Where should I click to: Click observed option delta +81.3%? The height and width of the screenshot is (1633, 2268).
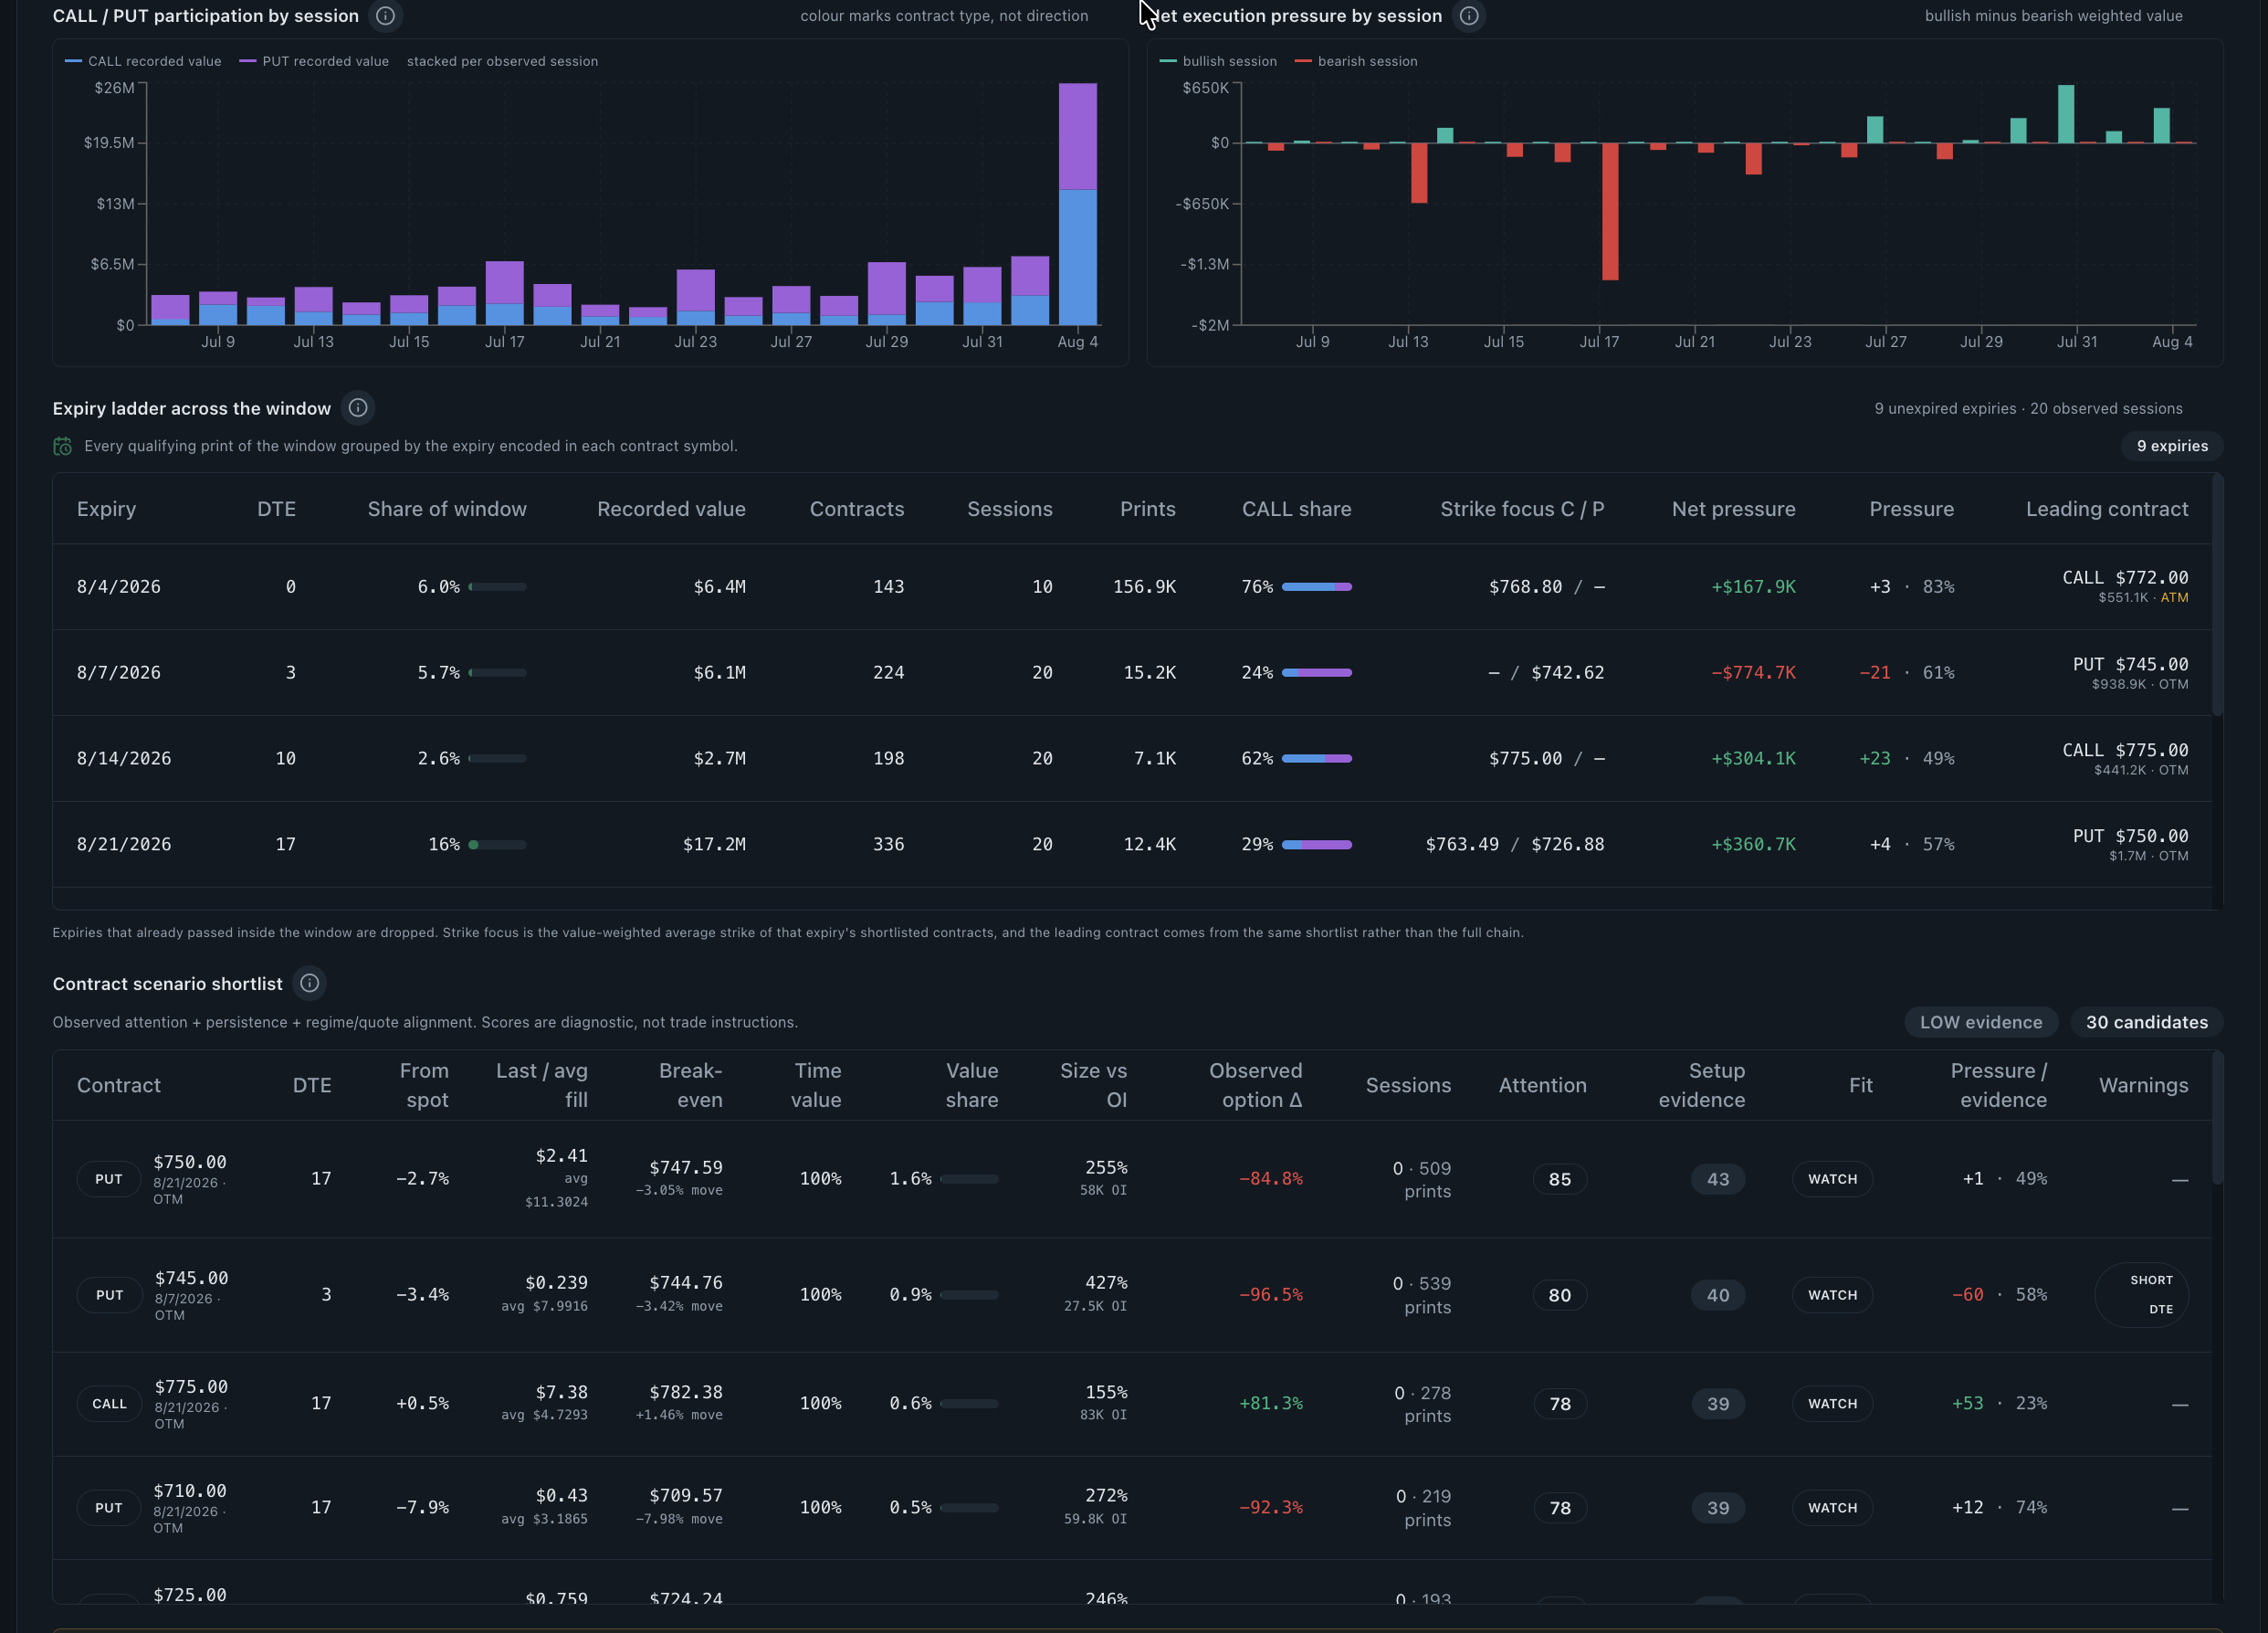pyautogui.click(x=1271, y=1404)
